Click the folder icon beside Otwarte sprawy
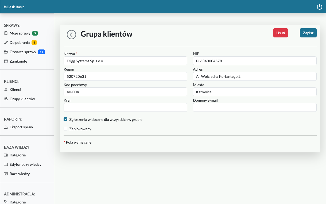This screenshot has height=204, width=326. point(6,52)
